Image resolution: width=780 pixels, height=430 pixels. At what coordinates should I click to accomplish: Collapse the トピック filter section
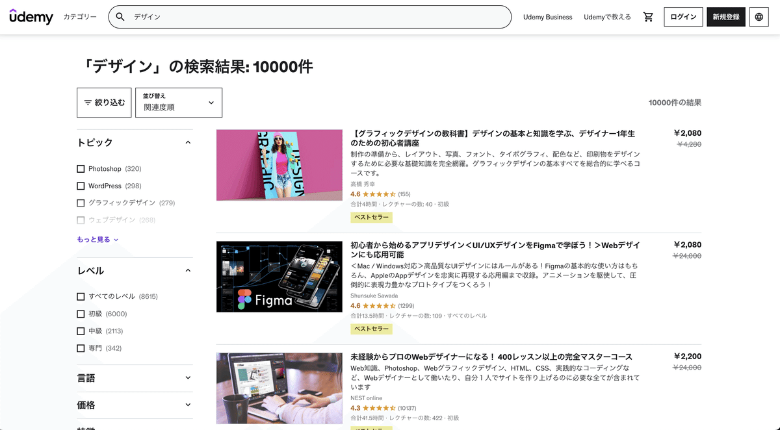pos(188,142)
